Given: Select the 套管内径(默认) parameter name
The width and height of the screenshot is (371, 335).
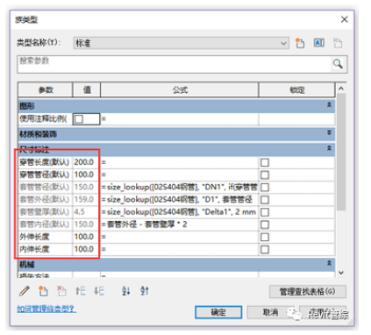Looking at the screenshot, I should (45, 225).
